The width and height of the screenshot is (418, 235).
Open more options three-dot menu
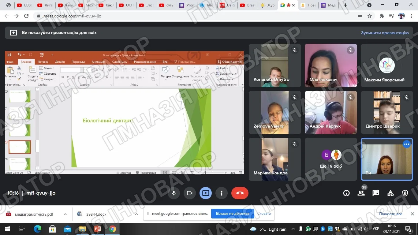point(222,193)
